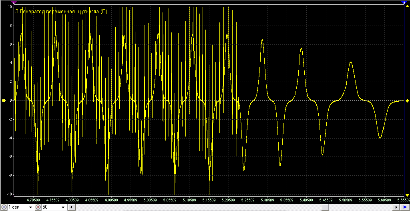Click the time axis label 5.10509
The image size is (410, 211).
pos(189,199)
